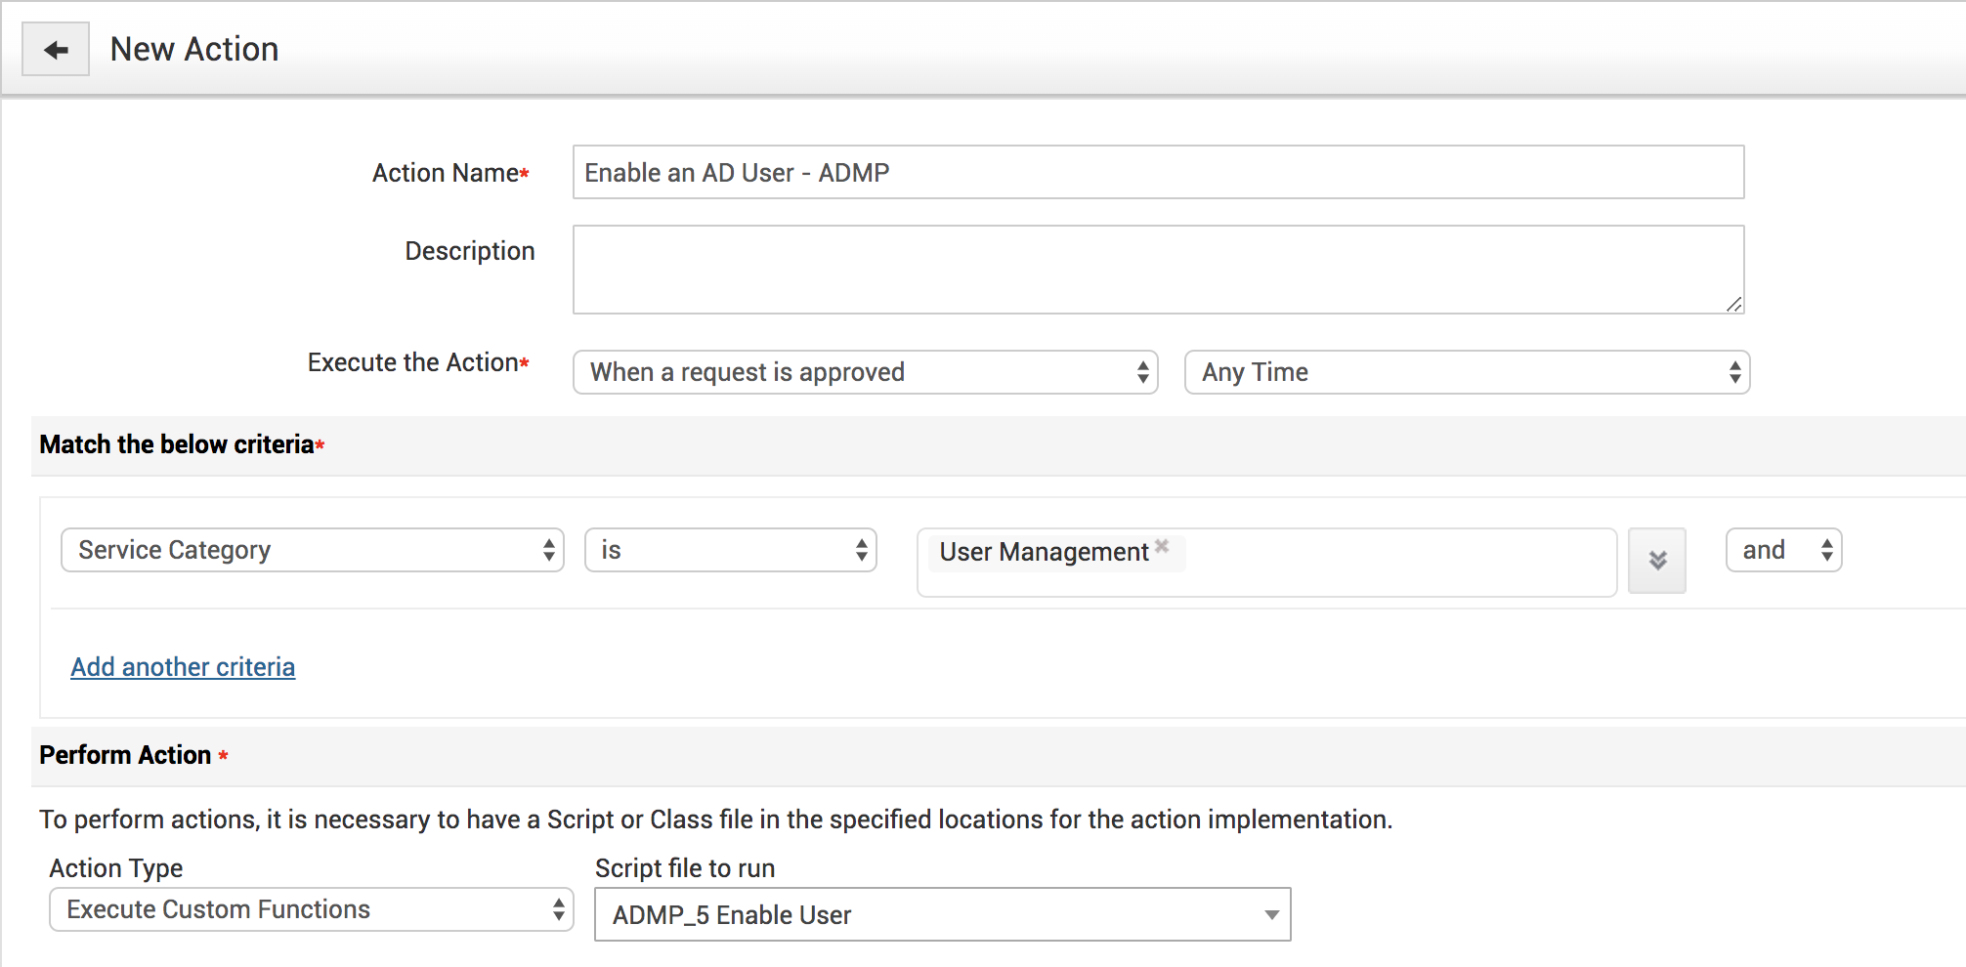Expand the Service Category criteria dropdown
This screenshot has width=1966, height=967.
coord(313,550)
